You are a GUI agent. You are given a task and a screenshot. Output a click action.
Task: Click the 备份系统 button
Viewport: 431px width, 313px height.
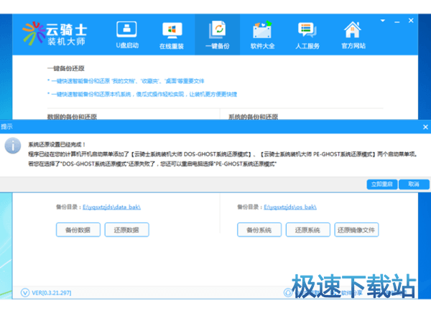[x=259, y=230]
